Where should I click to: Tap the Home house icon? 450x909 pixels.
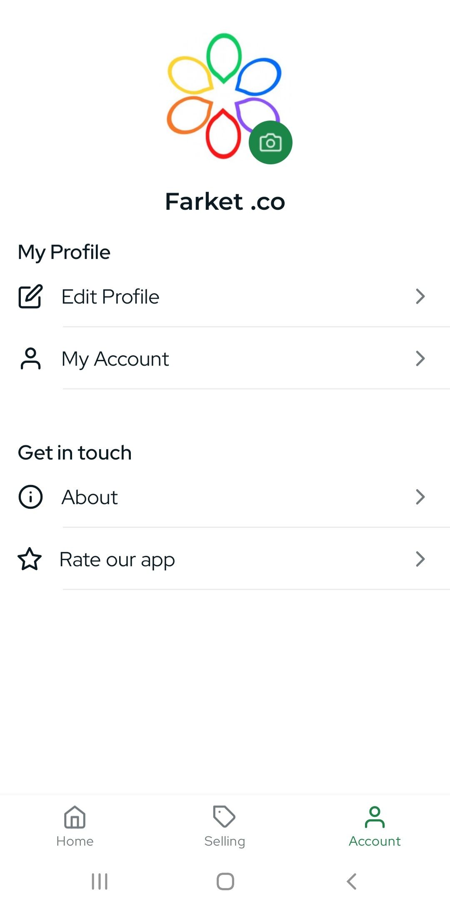coord(75,816)
